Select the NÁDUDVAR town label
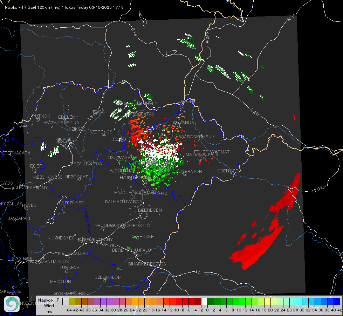The image size is (343, 316). coord(107,225)
